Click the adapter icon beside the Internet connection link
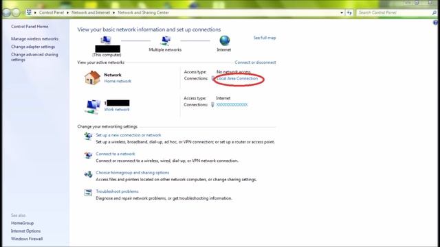The image size is (440, 247). [212, 105]
